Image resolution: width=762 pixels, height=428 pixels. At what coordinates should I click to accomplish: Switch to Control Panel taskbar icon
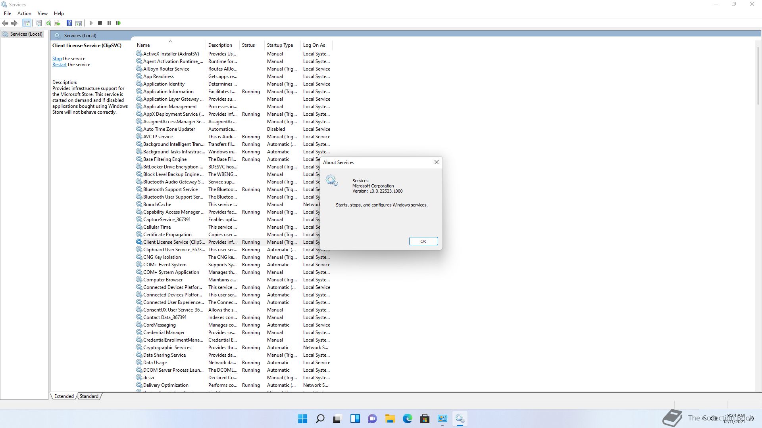[x=442, y=418]
